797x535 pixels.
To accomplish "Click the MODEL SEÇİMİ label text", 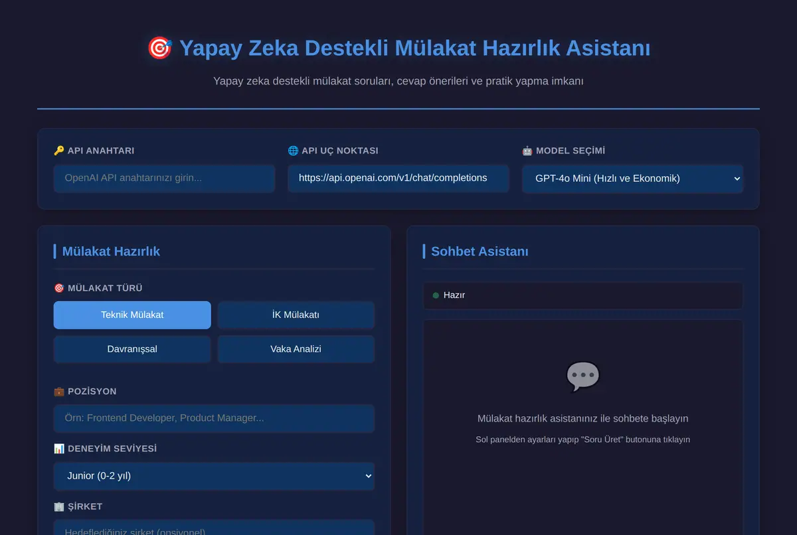I will tap(571, 151).
